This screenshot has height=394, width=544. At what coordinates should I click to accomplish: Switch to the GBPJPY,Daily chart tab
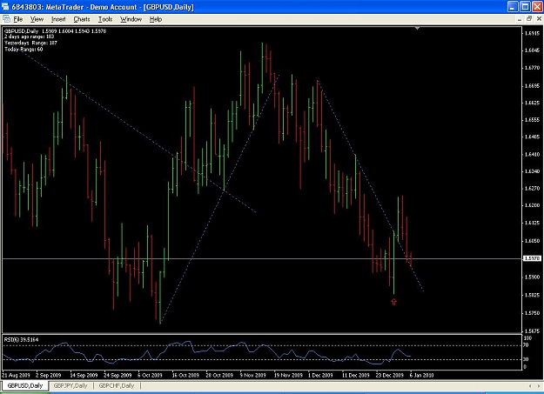click(71, 385)
